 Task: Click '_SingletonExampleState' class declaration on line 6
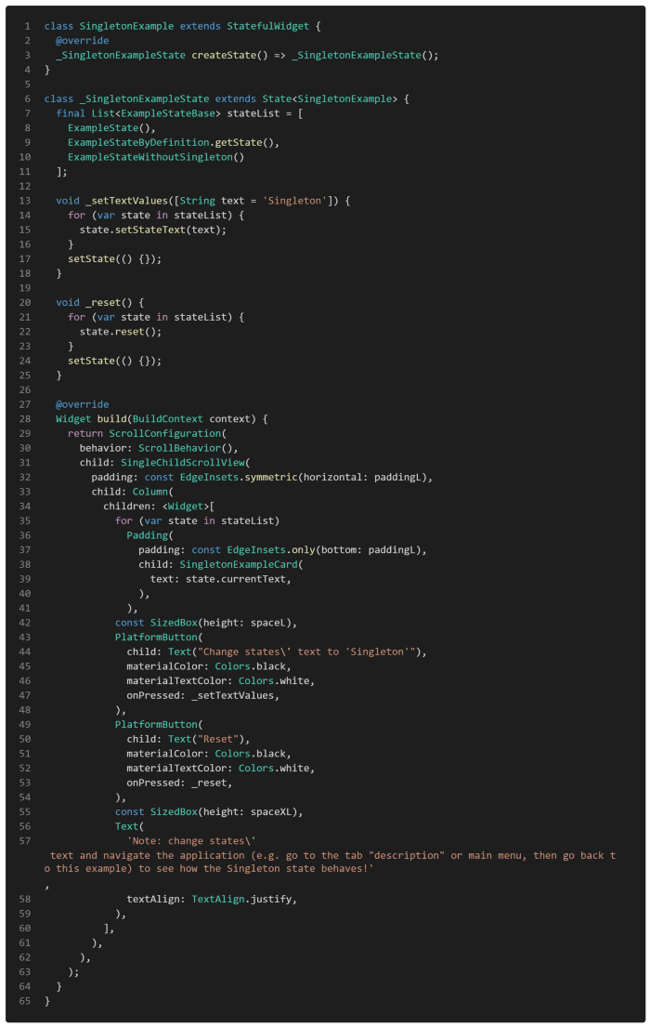[144, 99]
